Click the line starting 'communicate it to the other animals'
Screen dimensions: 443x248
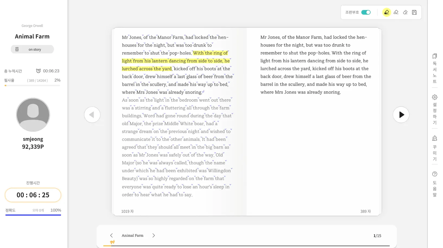pyautogui.click(x=174, y=139)
